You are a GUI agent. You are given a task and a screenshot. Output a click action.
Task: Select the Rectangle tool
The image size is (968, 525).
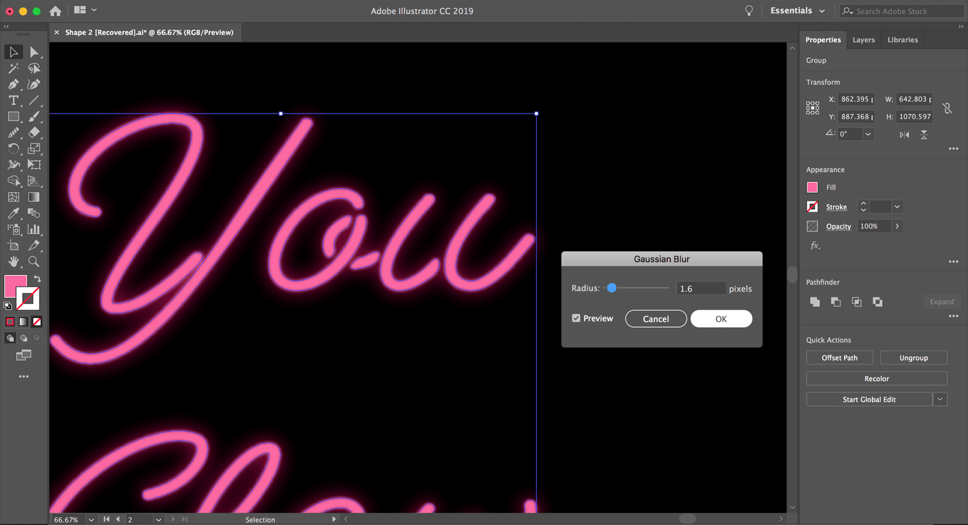(13, 117)
